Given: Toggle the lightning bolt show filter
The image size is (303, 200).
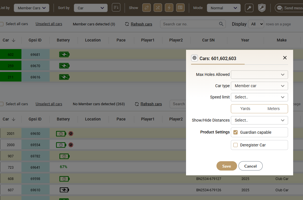Looking at the screenshot, I should (x=169, y=8).
